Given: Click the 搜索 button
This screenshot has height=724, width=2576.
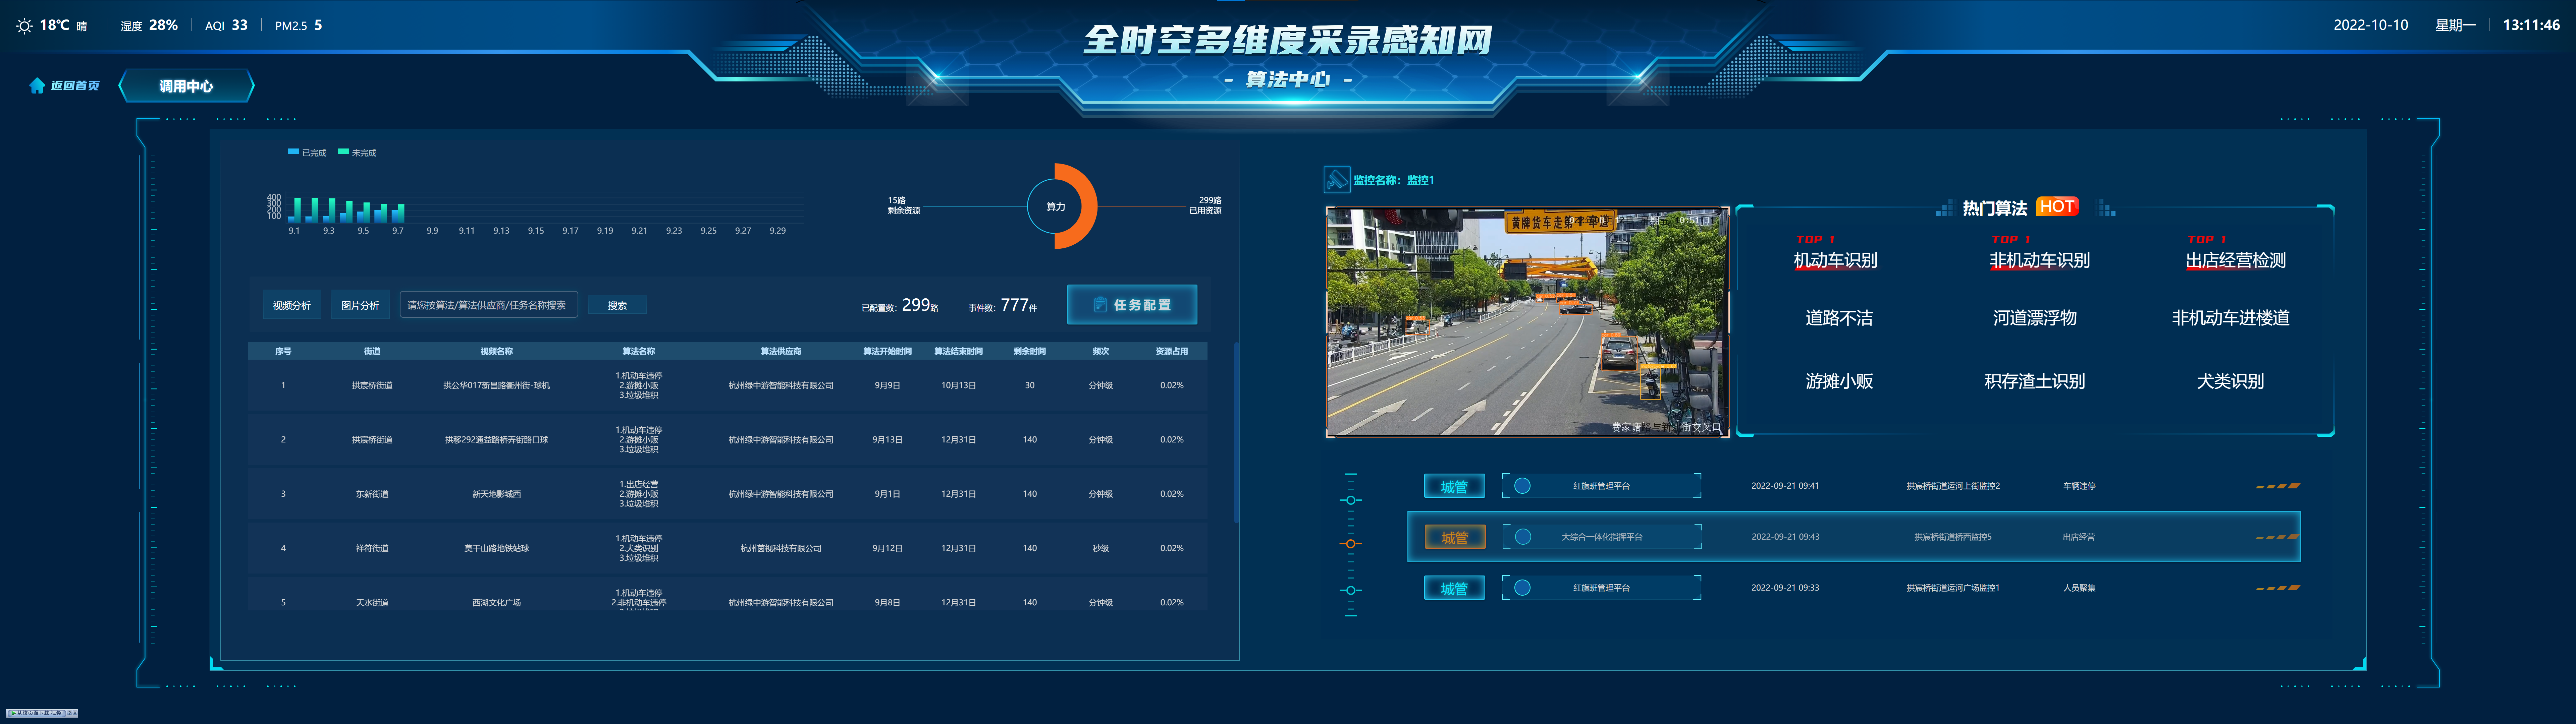Looking at the screenshot, I should coord(617,305).
